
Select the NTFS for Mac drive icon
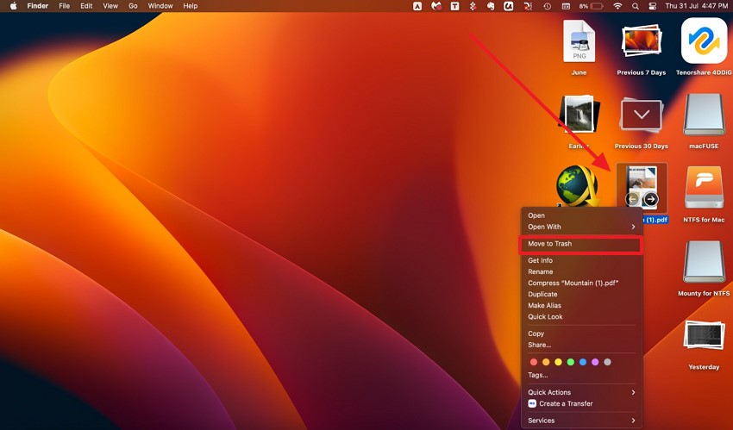(704, 188)
